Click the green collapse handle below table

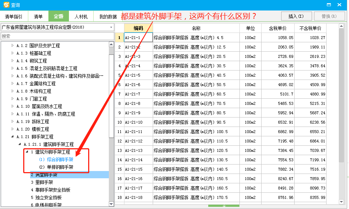(x=224, y=206)
